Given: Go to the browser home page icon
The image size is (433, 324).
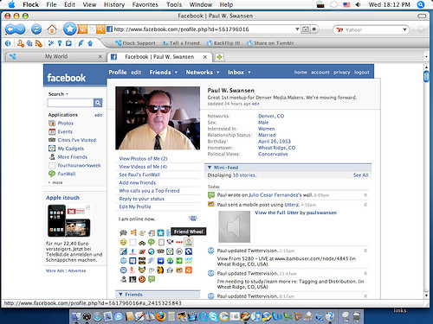Looking at the screenshot, I should click(x=52, y=29).
